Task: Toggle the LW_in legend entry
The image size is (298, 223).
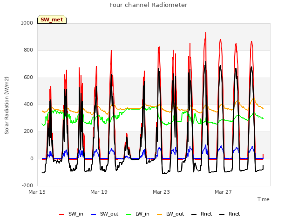Action: (138, 214)
